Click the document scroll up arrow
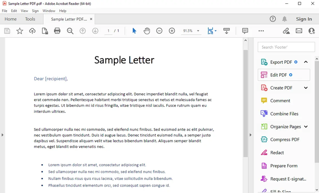The image size is (319, 193). coord(245,40)
